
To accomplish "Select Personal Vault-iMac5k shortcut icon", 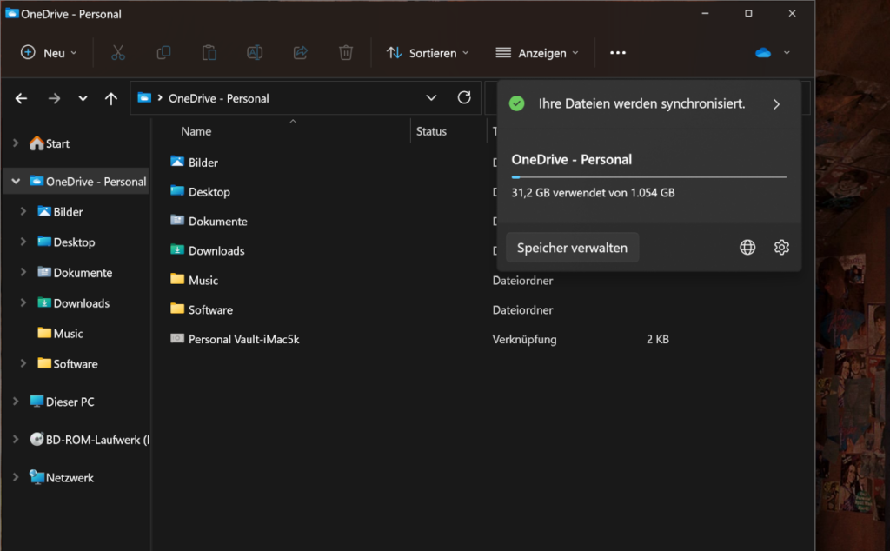I will point(177,339).
